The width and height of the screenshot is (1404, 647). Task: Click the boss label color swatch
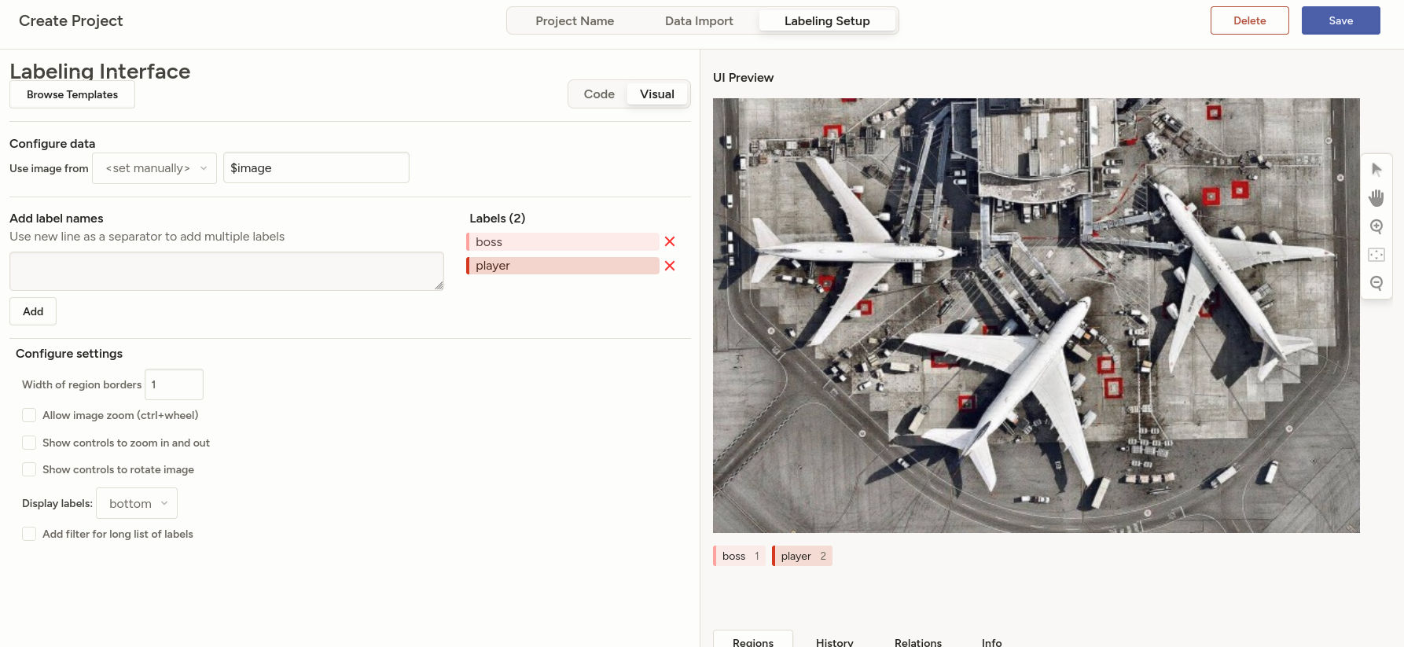[469, 242]
